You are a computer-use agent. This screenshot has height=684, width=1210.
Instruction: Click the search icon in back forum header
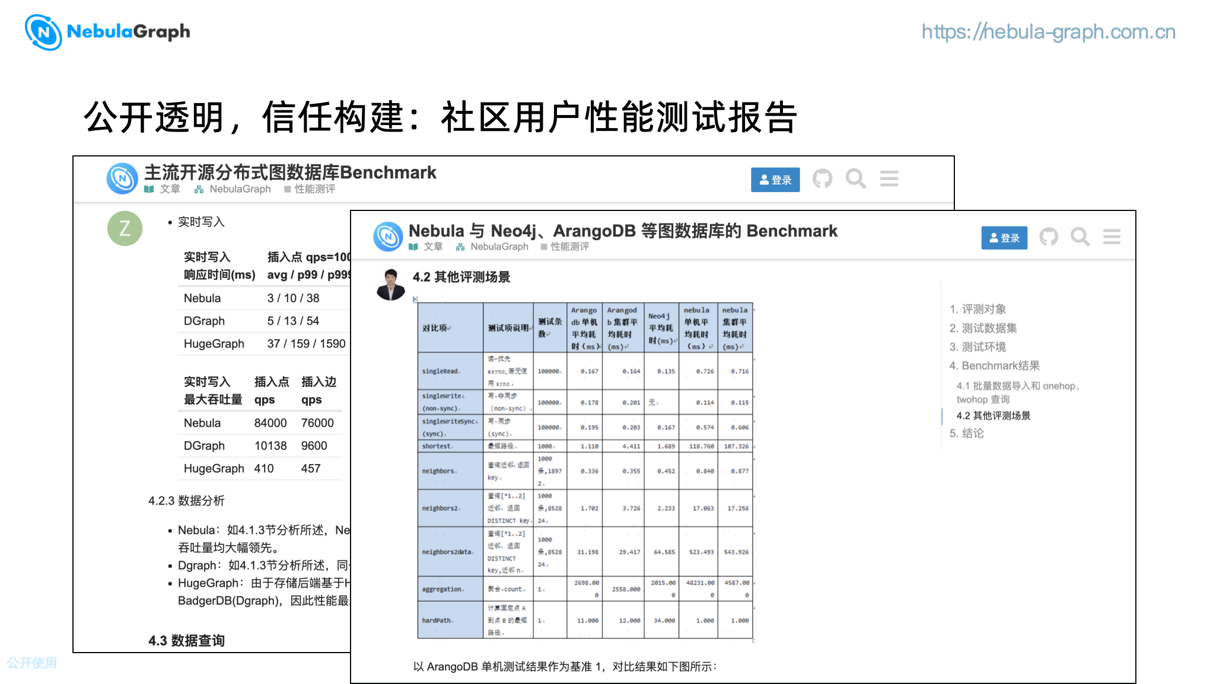coord(855,178)
